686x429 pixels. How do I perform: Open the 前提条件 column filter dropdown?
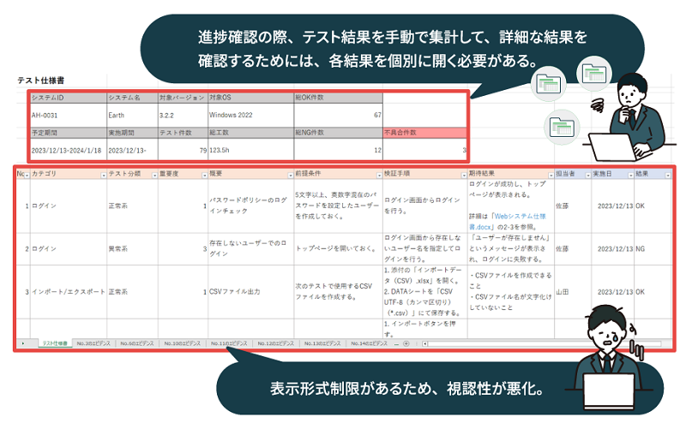379,176
